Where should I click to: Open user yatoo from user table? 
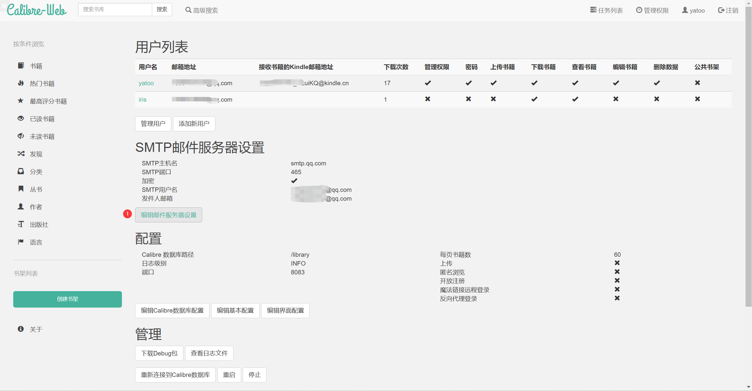point(146,83)
